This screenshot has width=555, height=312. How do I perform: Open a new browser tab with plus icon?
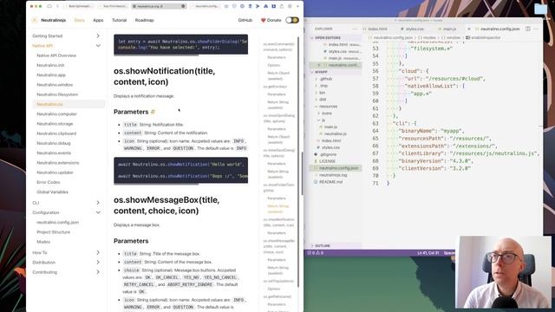[297, 6]
